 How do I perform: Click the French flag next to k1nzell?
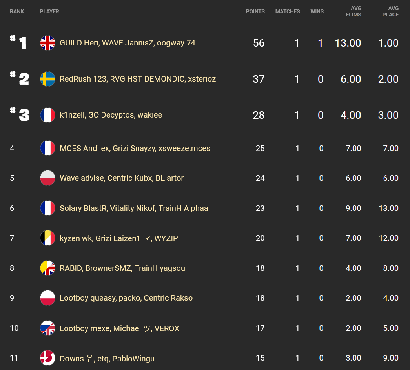click(x=47, y=115)
